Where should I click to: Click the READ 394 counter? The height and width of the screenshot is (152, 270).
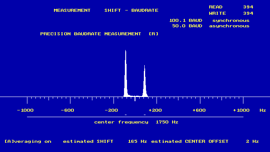pyautogui.click(x=231, y=7)
